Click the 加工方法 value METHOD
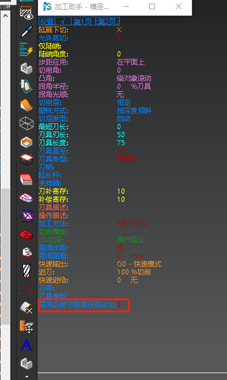 (133, 223)
